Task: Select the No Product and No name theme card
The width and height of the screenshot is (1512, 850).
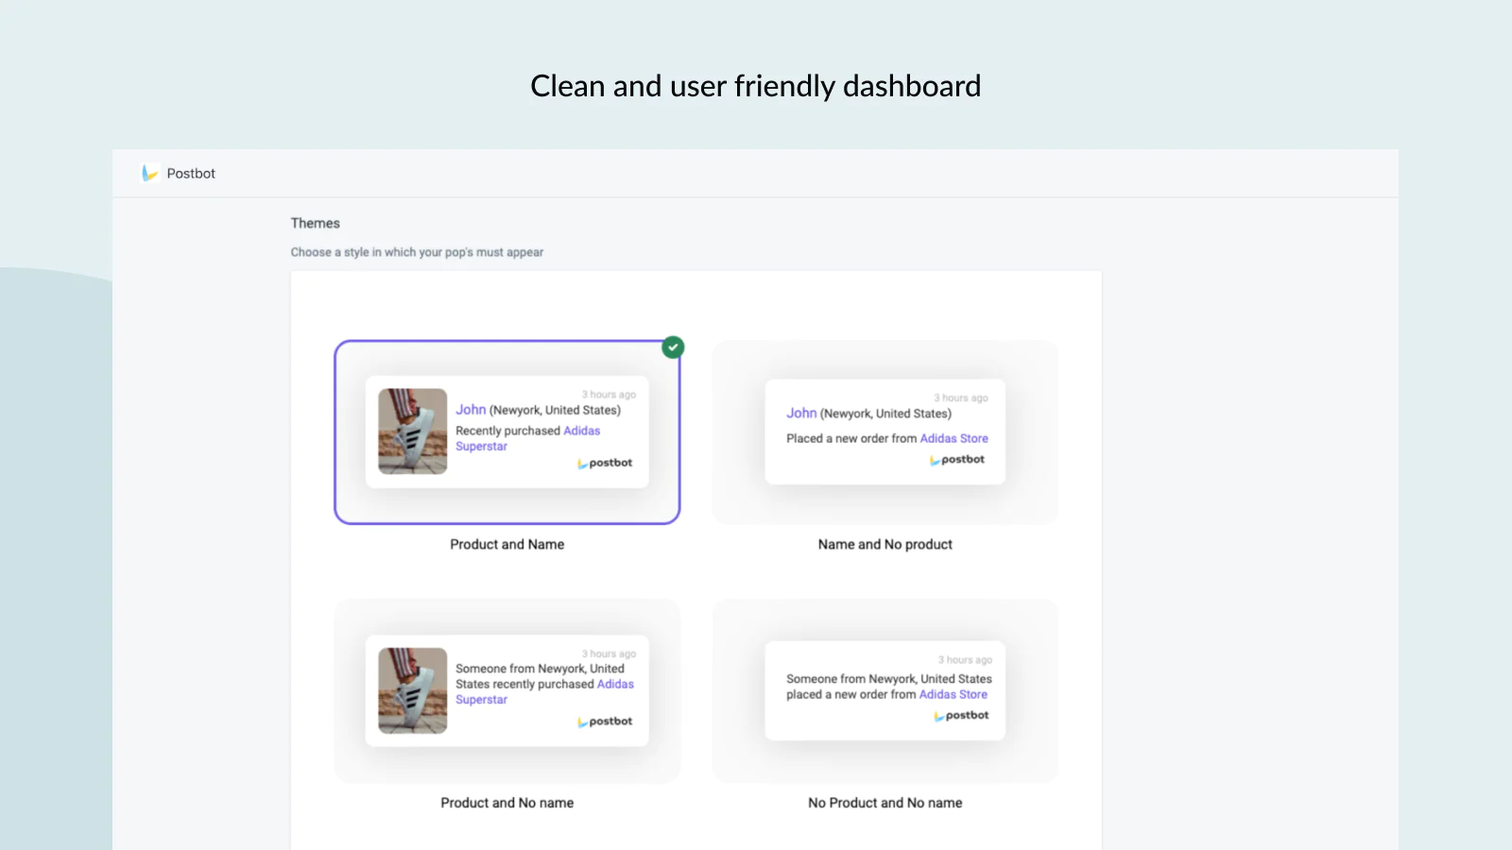Action: [885, 690]
